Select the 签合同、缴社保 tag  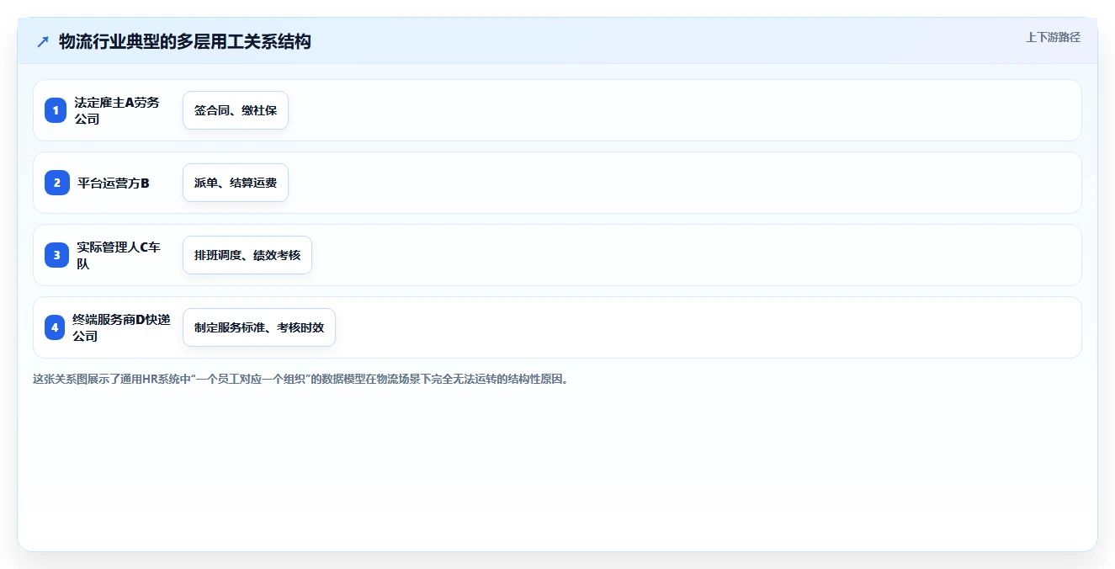click(236, 110)
